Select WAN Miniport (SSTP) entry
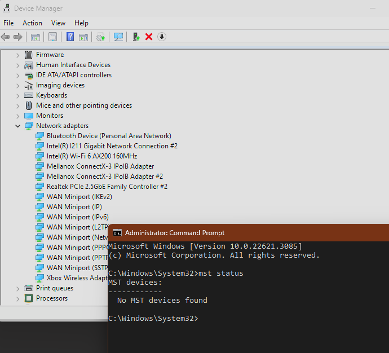Screen dimensions: 389x353 [x=77, y=268]
